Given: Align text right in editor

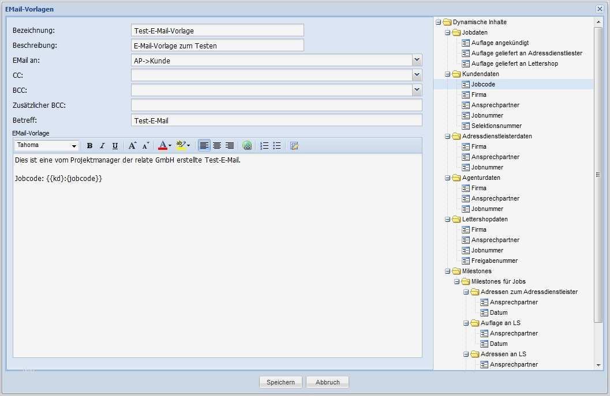Looking at the screenshot, I should click(x=230, y=146).
